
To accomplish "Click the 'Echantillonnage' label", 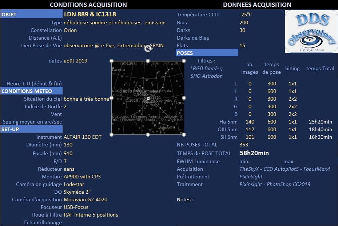I will (43, 222).
